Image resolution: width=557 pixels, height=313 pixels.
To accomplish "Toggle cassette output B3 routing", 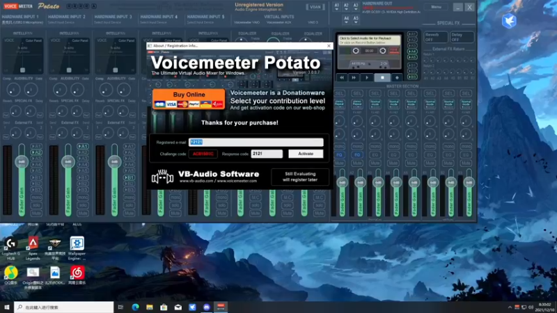I will coord(412,77).
